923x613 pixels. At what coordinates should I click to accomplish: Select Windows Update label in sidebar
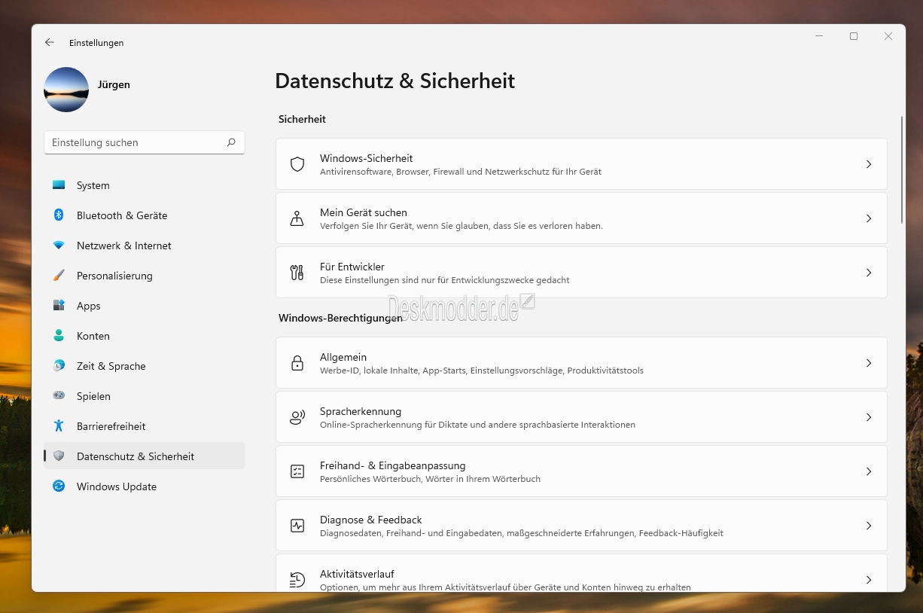[x=117, y=486]
